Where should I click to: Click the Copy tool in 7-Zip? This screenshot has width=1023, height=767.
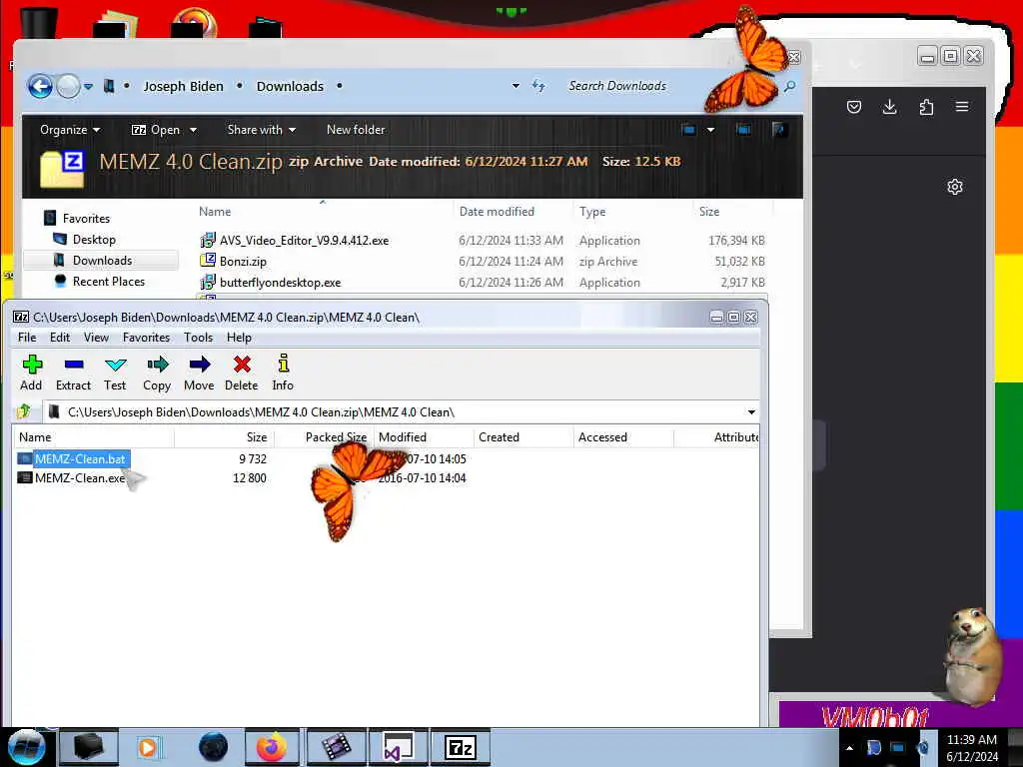[x=157, y=374]
